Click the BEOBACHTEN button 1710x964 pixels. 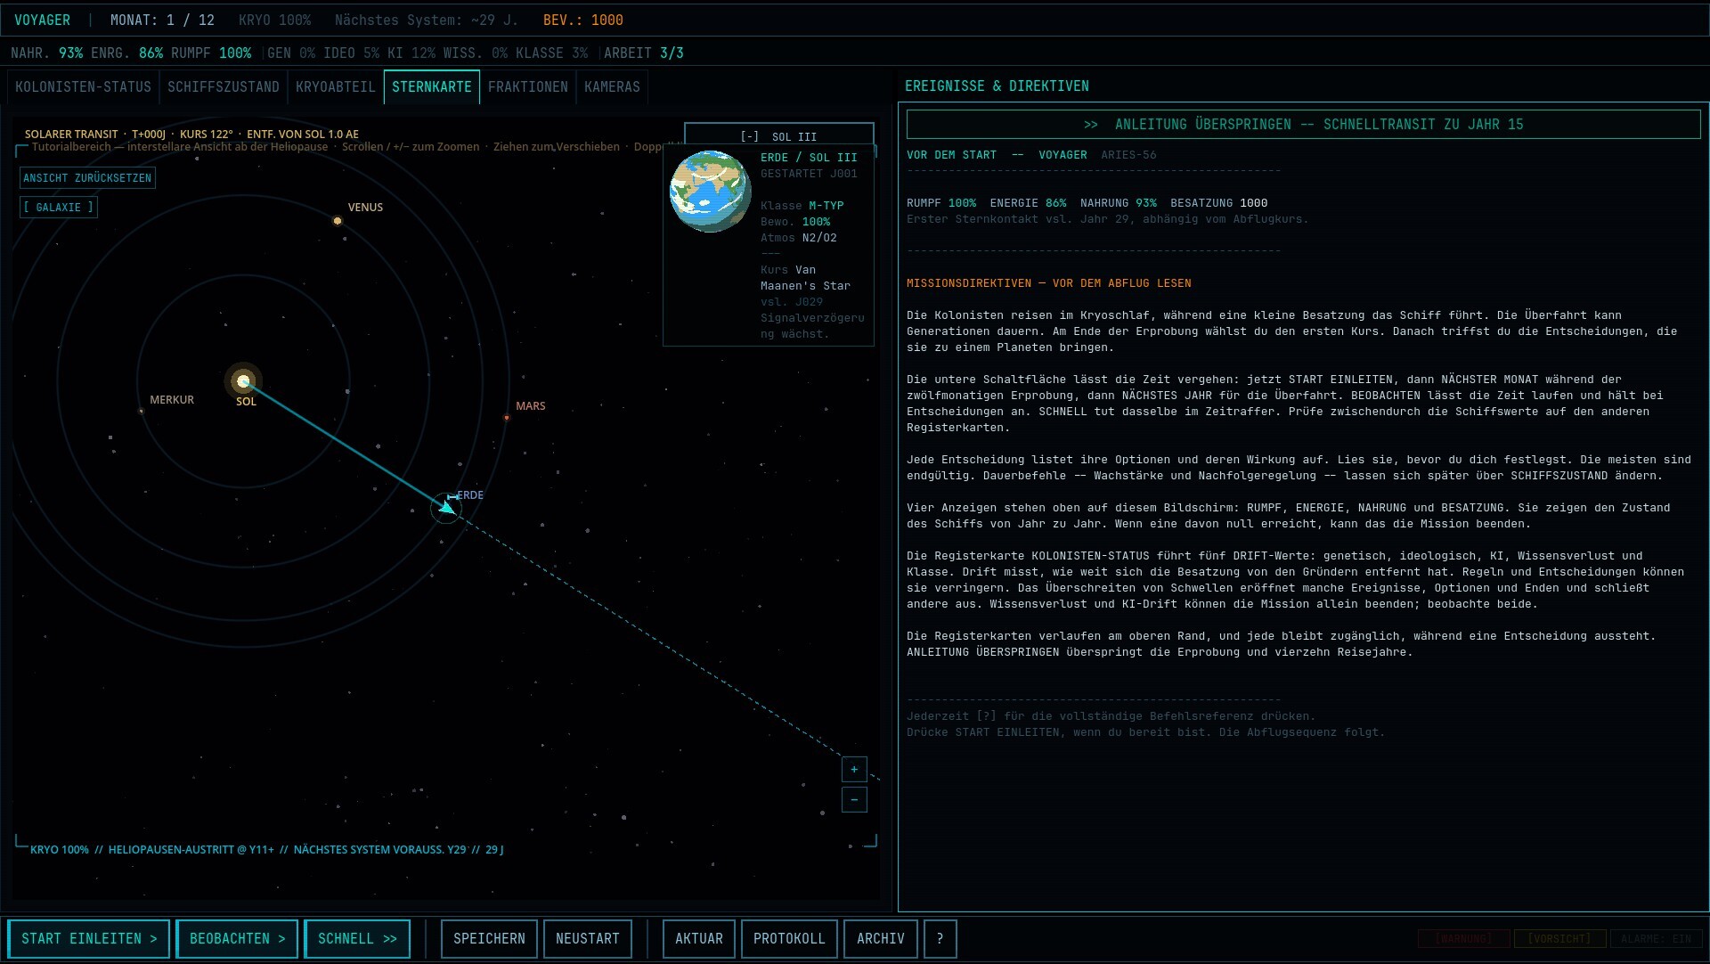point(237,938)
